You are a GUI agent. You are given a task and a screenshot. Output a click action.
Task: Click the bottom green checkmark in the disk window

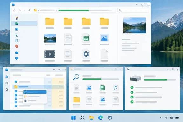[132, 102]
